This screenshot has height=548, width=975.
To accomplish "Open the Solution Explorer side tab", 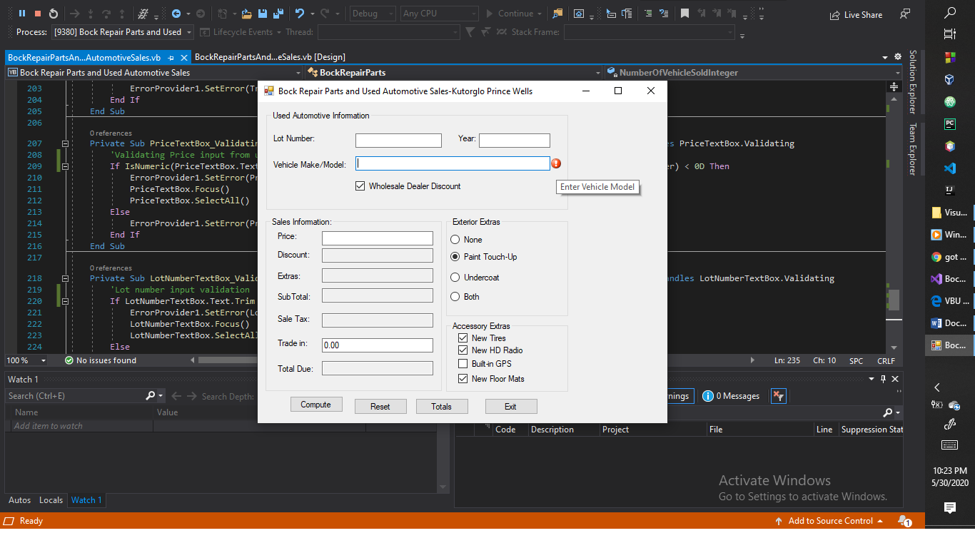I will point(912,81).
